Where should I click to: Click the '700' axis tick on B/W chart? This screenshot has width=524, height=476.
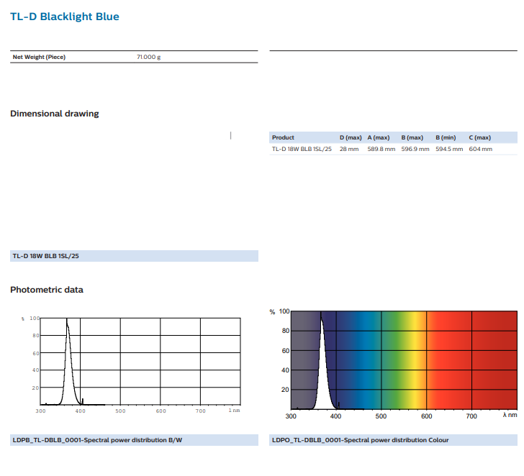coord(201,411)
